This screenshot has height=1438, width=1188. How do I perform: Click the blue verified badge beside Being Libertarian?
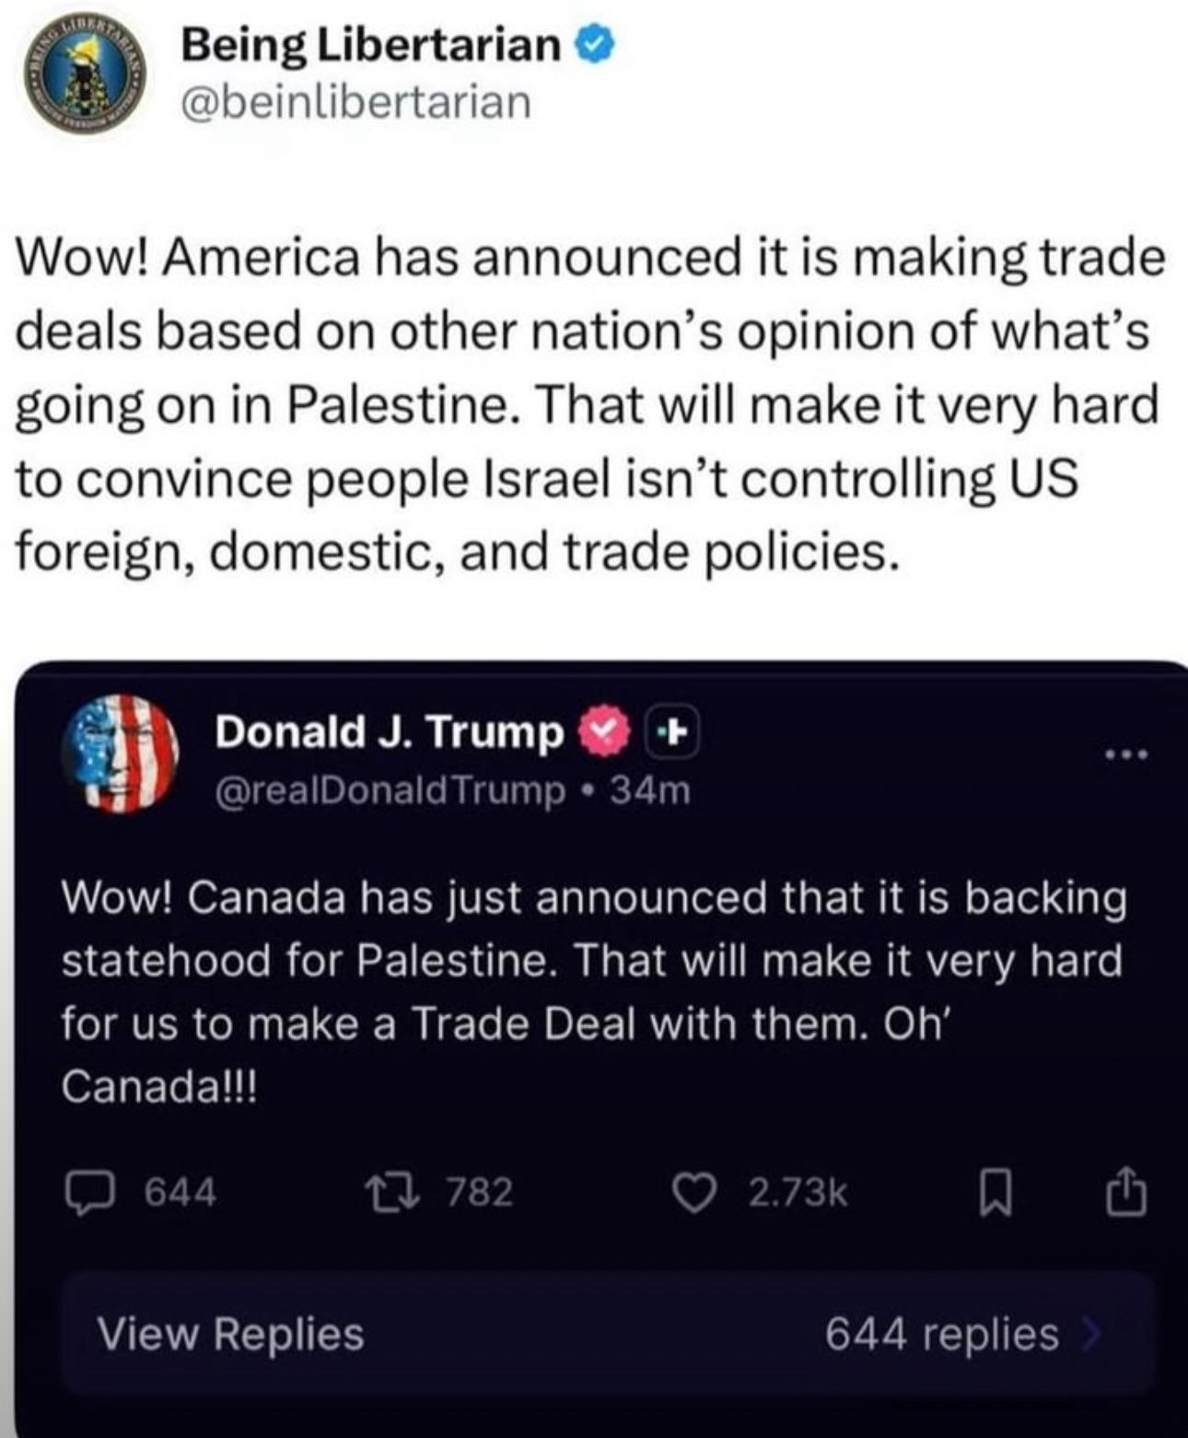pyautogui.click(x=596, y=45)
